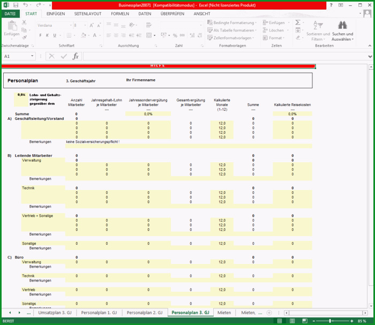This screenshot has width=375, height=325.
Task: Click the Undo arrow icon
Action: click(x=25, y=5)
